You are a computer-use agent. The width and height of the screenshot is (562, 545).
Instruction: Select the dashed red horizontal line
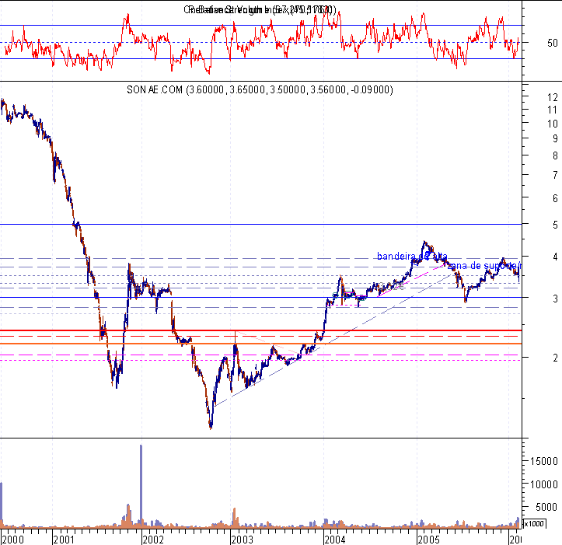261,337
